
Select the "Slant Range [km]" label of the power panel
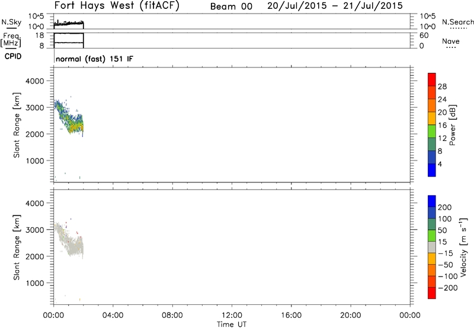[x=17, y=125]
